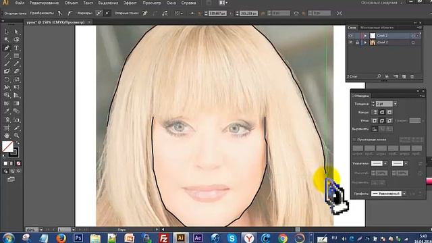Viewport: 432px width, 243px height.
Task: Select the Type tool
Action: tap(16, 48)
